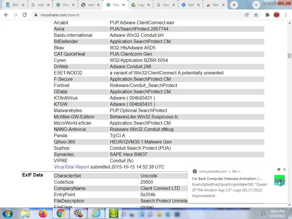
Task: Open the notification's green thumbnail image
Action: coord(279,180)
